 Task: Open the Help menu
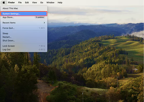click(x=60, y=3)
